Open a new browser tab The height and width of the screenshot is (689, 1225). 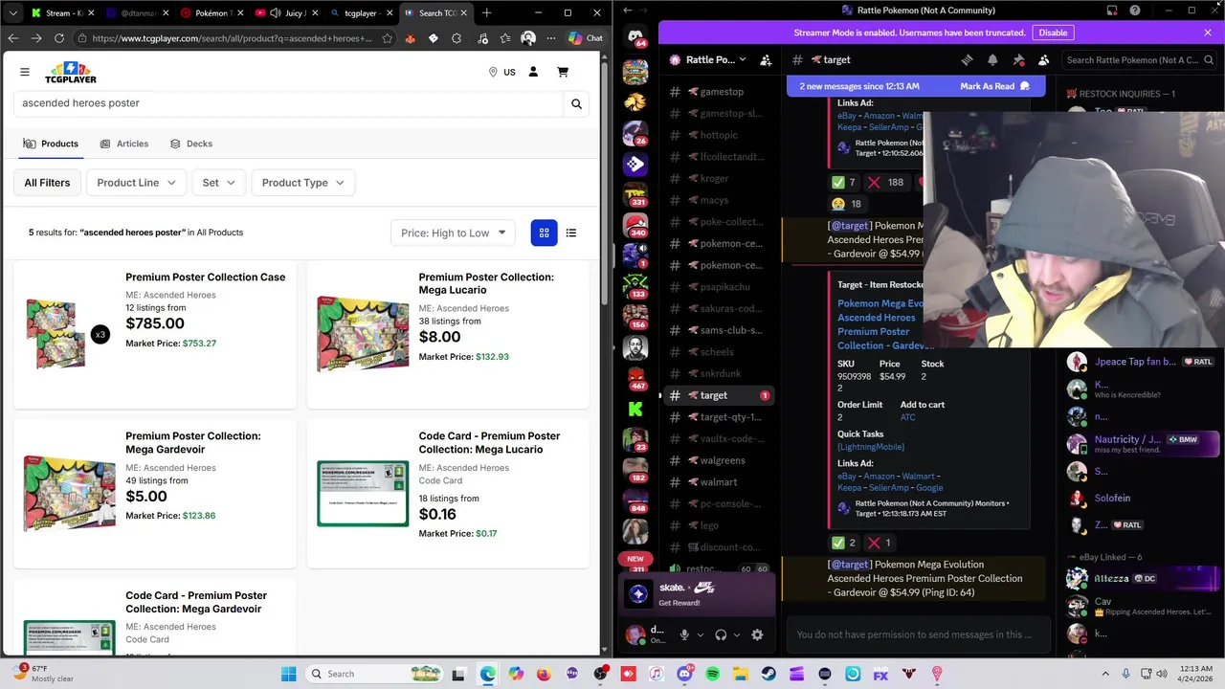point(486,12)
